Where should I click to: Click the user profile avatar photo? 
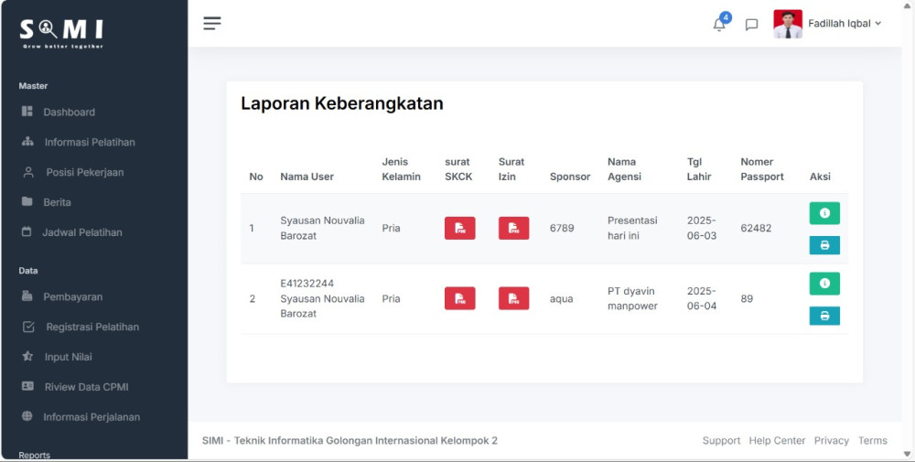coord(787,24)
